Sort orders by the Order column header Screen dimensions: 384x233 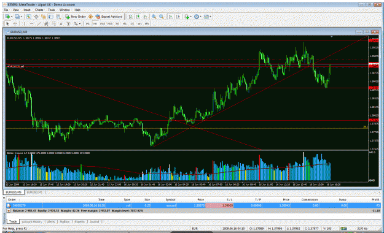12,199
